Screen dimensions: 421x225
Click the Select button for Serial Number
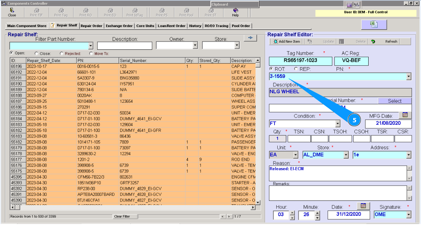[395, 101]
